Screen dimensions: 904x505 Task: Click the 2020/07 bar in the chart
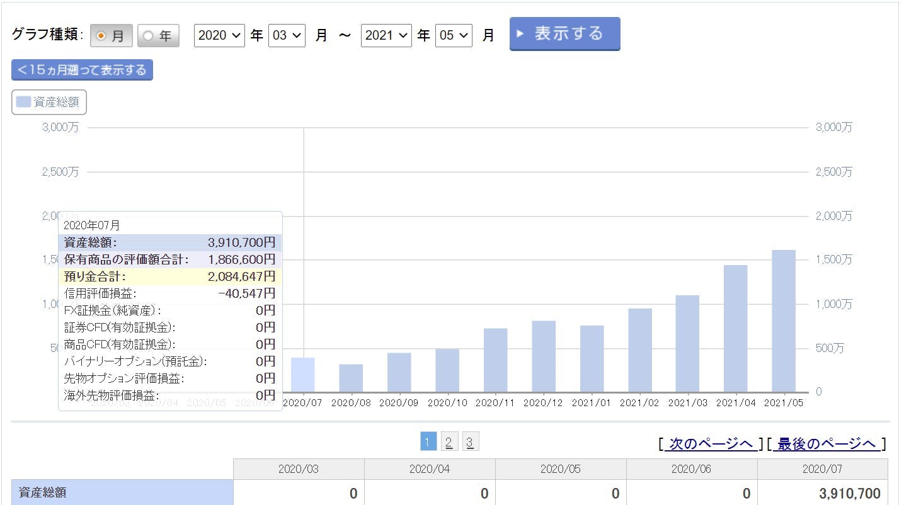[303, 375]
